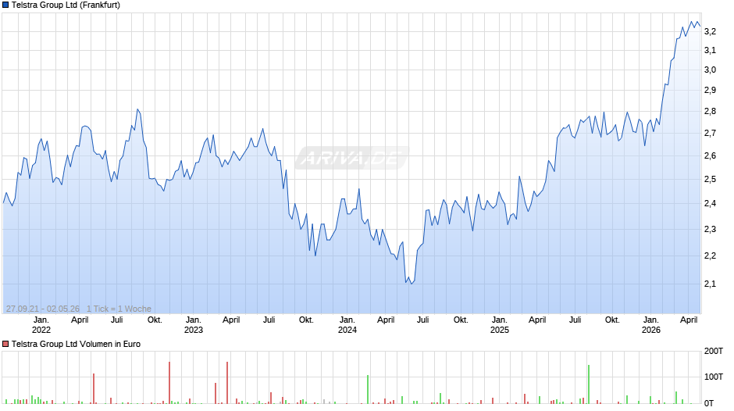Click the green volume bar near April 2024
Viewport: 734px width, 411px height.
tap(368, 389)
